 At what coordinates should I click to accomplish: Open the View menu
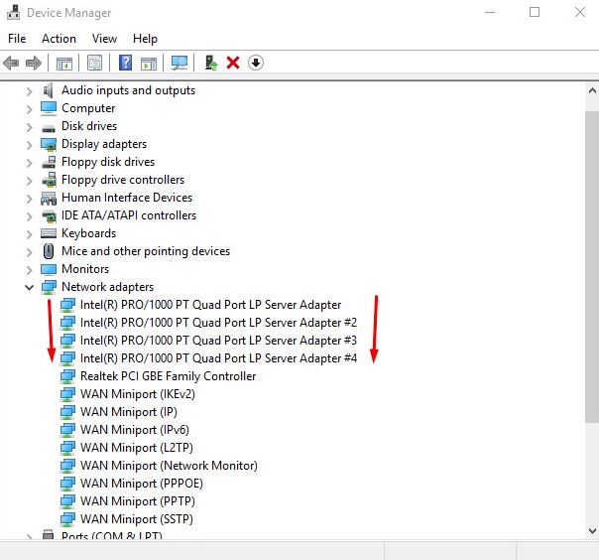(104, 39)
